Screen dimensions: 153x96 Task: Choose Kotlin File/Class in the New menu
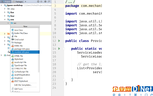[25, 33]
